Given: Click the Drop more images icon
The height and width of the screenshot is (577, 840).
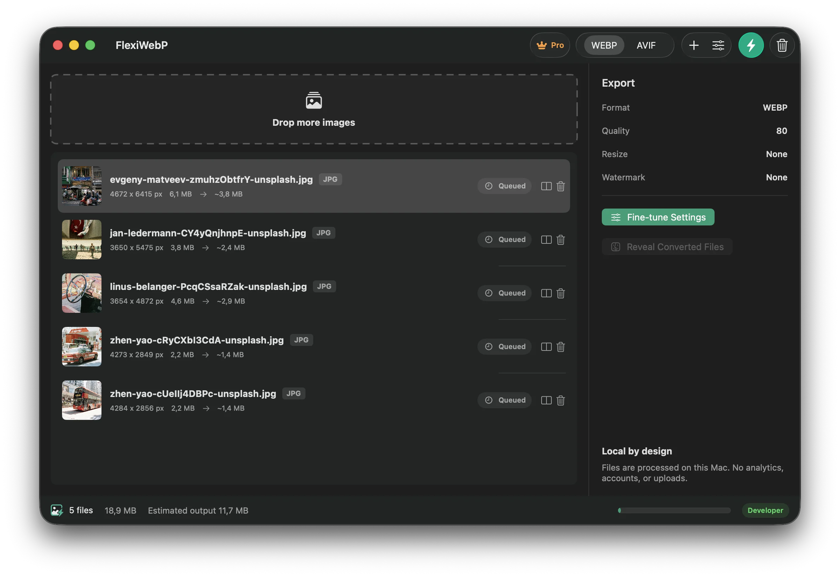Looking at the screenshot, I should coord(314,100).
